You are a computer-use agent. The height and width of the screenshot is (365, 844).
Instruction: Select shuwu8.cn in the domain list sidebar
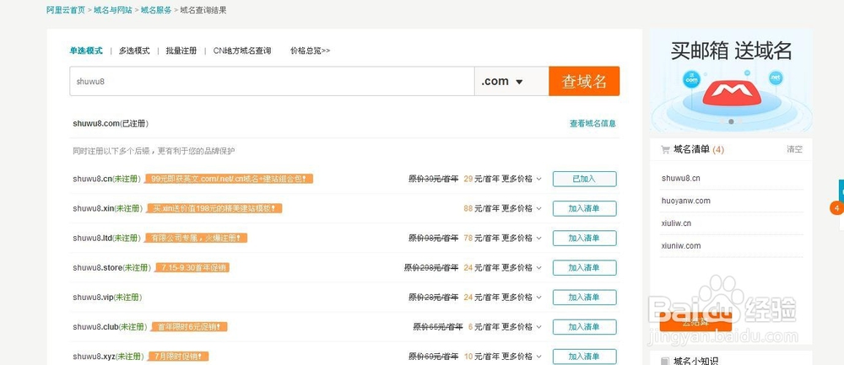coord(681,179)
